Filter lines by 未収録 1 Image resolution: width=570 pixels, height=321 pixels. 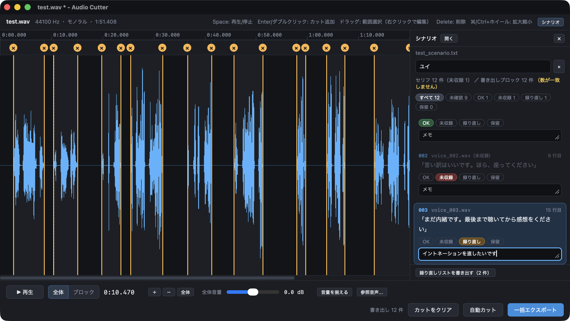506,98
